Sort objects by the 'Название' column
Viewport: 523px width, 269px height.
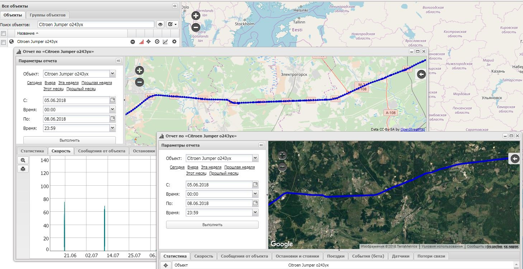(26, 33)
